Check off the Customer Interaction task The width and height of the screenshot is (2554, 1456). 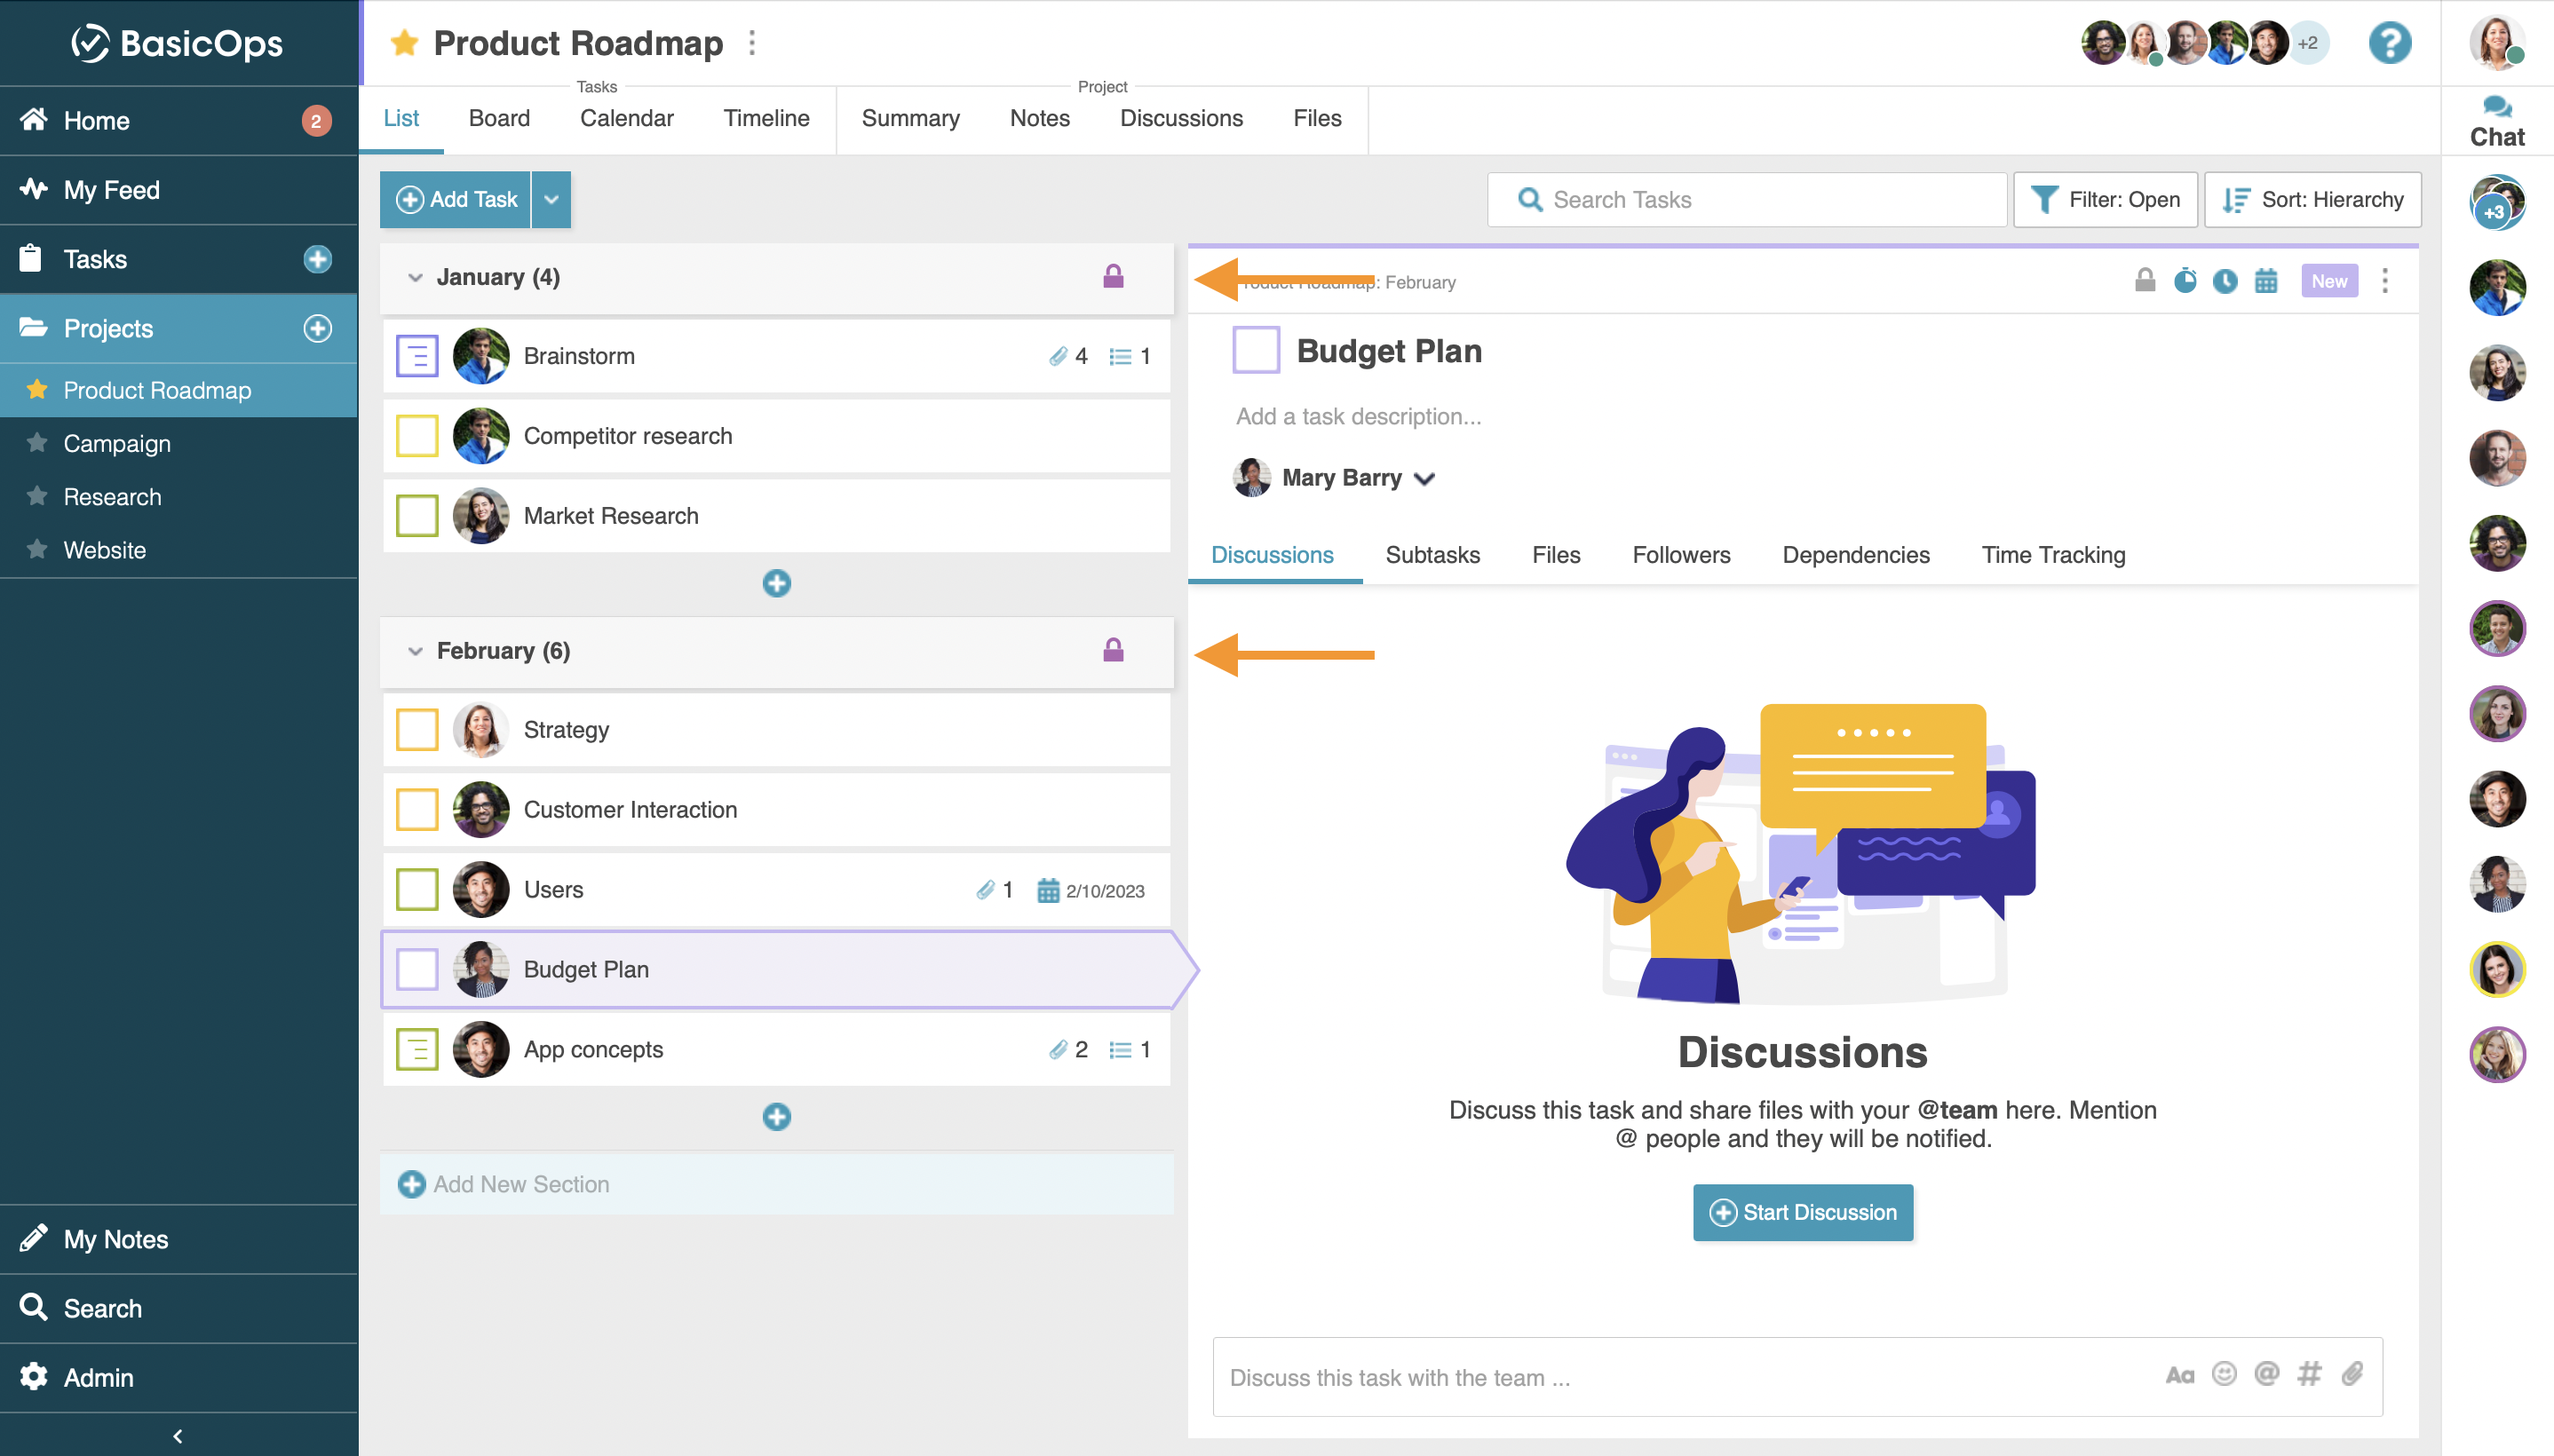tap(417, 810)
